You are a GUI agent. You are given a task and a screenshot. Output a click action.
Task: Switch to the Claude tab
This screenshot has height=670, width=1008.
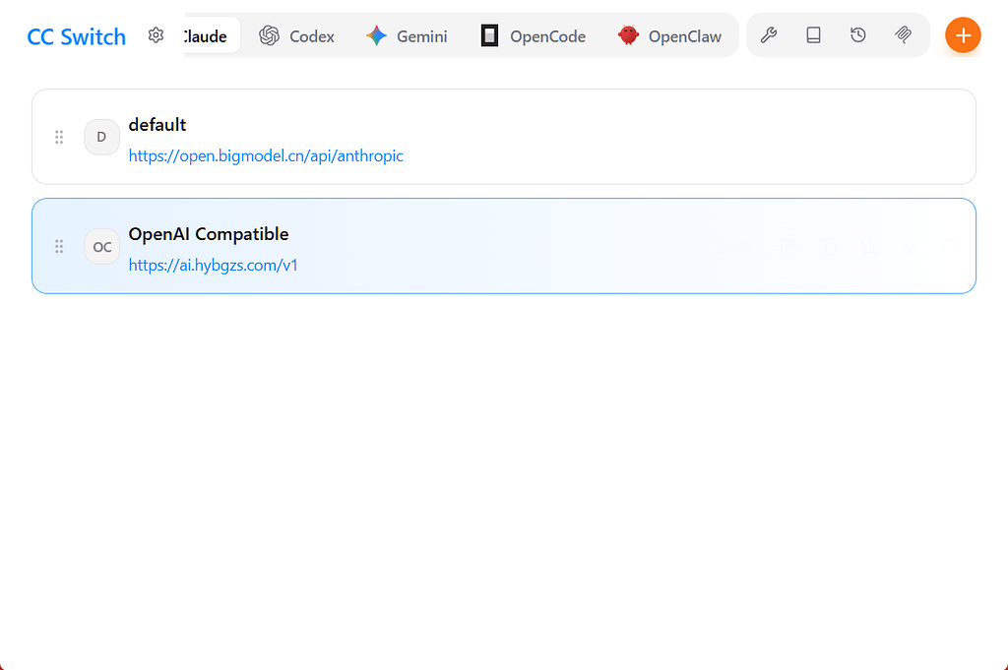212,36
